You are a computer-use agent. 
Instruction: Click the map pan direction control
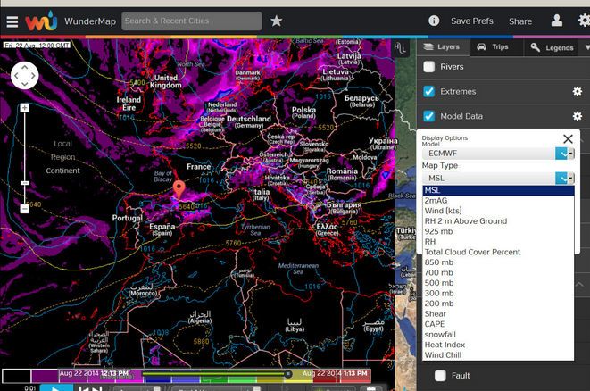coord(24,76)
